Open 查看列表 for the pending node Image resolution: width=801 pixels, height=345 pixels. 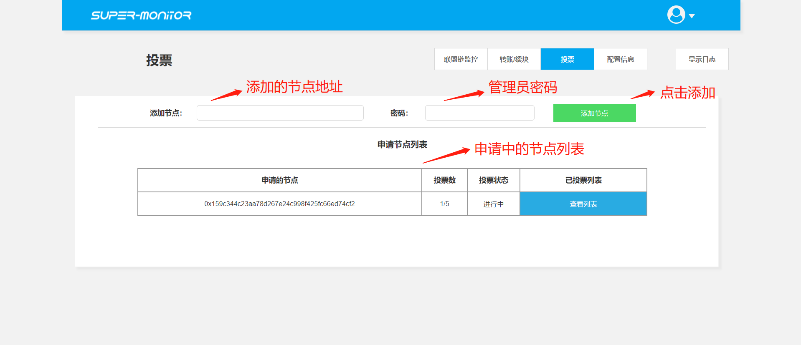click(x=583, y=204)
